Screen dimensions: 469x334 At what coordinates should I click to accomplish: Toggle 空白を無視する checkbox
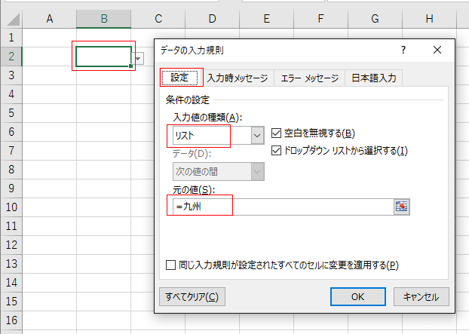click(x=276, y=133)
